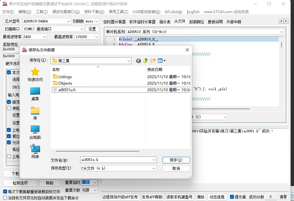The width and height of the screenshot is (294, 201).
Task: Open the 库 folder icon in sidebar
Action: [35, 111]
